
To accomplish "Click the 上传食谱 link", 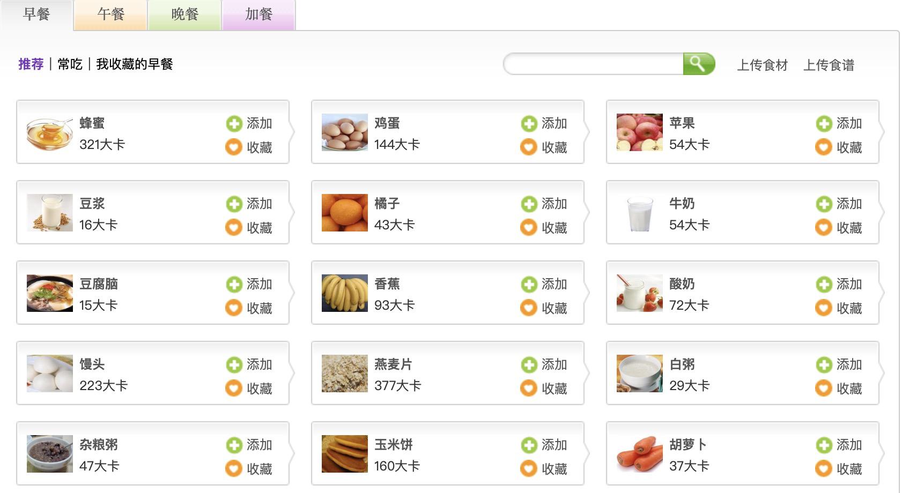I will pyautogui.click(x=829, y=65).
